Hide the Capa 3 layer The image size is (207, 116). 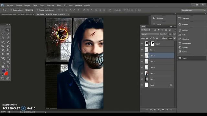coord(142,44)
